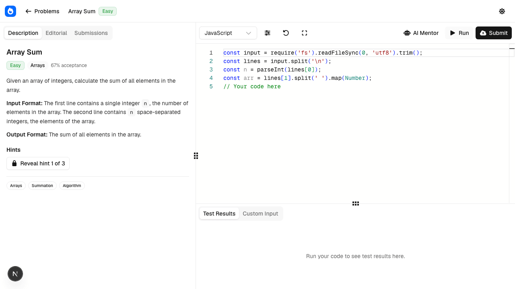
Task: Go back via the Problems arrow link
Action: click(x=42, y=11)
